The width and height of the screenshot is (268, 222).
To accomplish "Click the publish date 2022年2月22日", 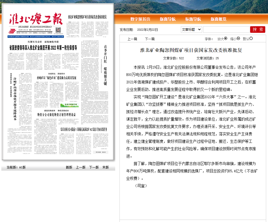I will click(148, 30).
